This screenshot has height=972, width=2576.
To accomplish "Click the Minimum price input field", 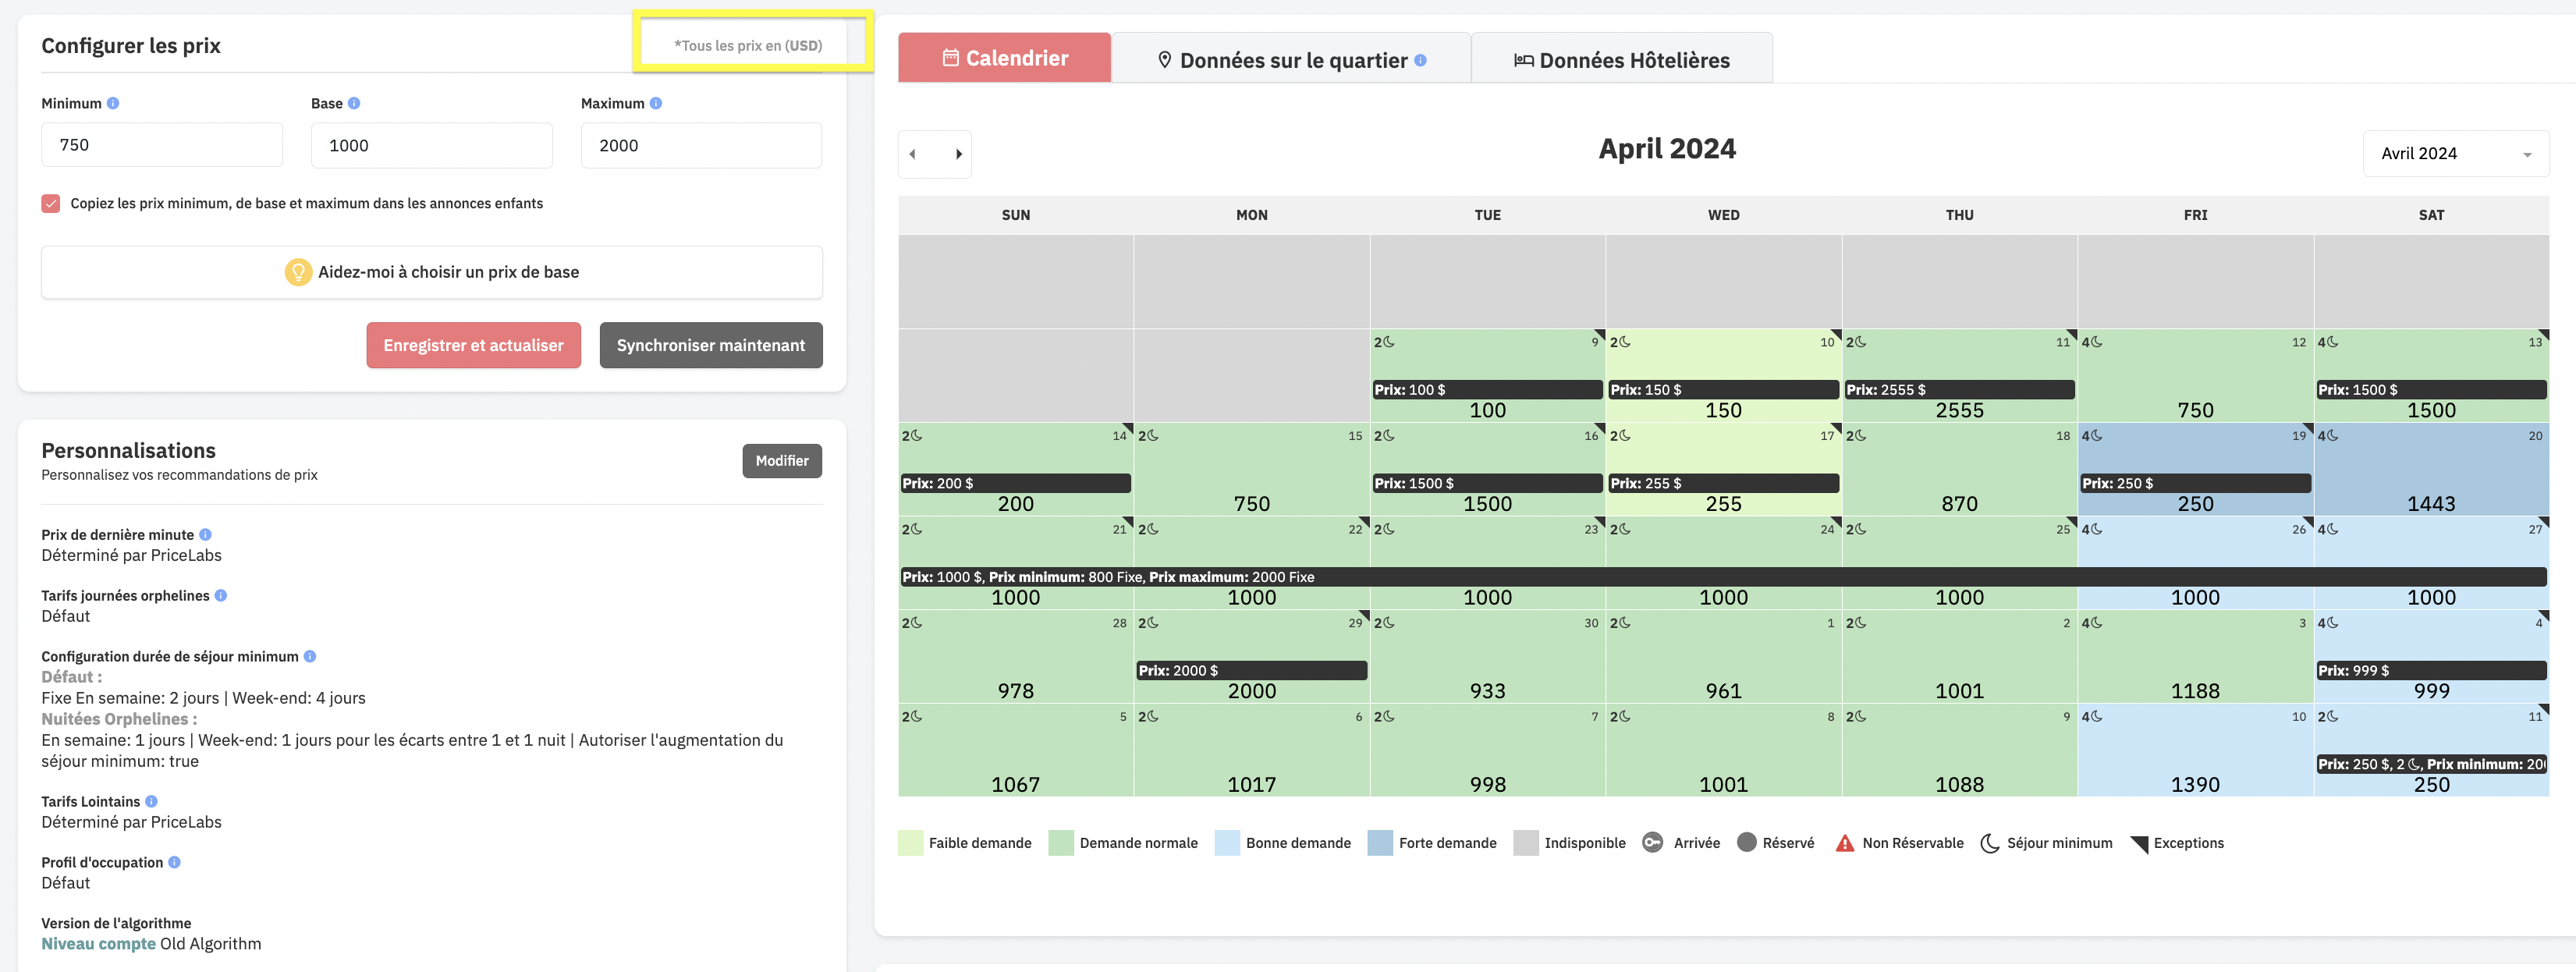I will 162,145.
